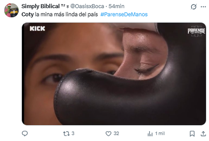Screen dimensions: 209x141
Task: Play the boxing glove video clip
Action: [114, 74]
